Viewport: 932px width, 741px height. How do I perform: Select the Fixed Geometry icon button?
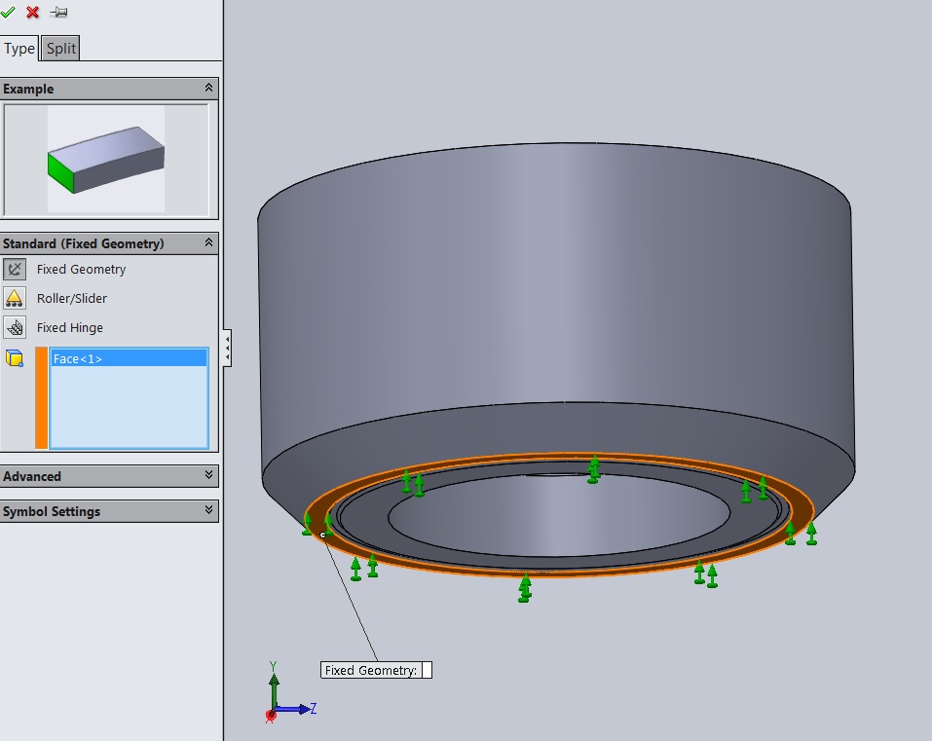coord(15,269)
